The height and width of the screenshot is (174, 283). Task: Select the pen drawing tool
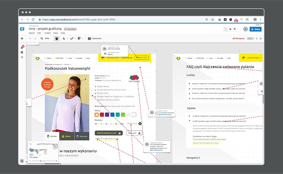(71, 38)
